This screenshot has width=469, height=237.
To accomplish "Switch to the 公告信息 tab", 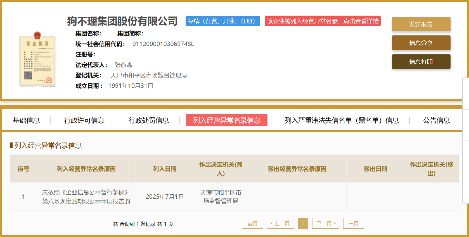I will (x=436, y=120).
